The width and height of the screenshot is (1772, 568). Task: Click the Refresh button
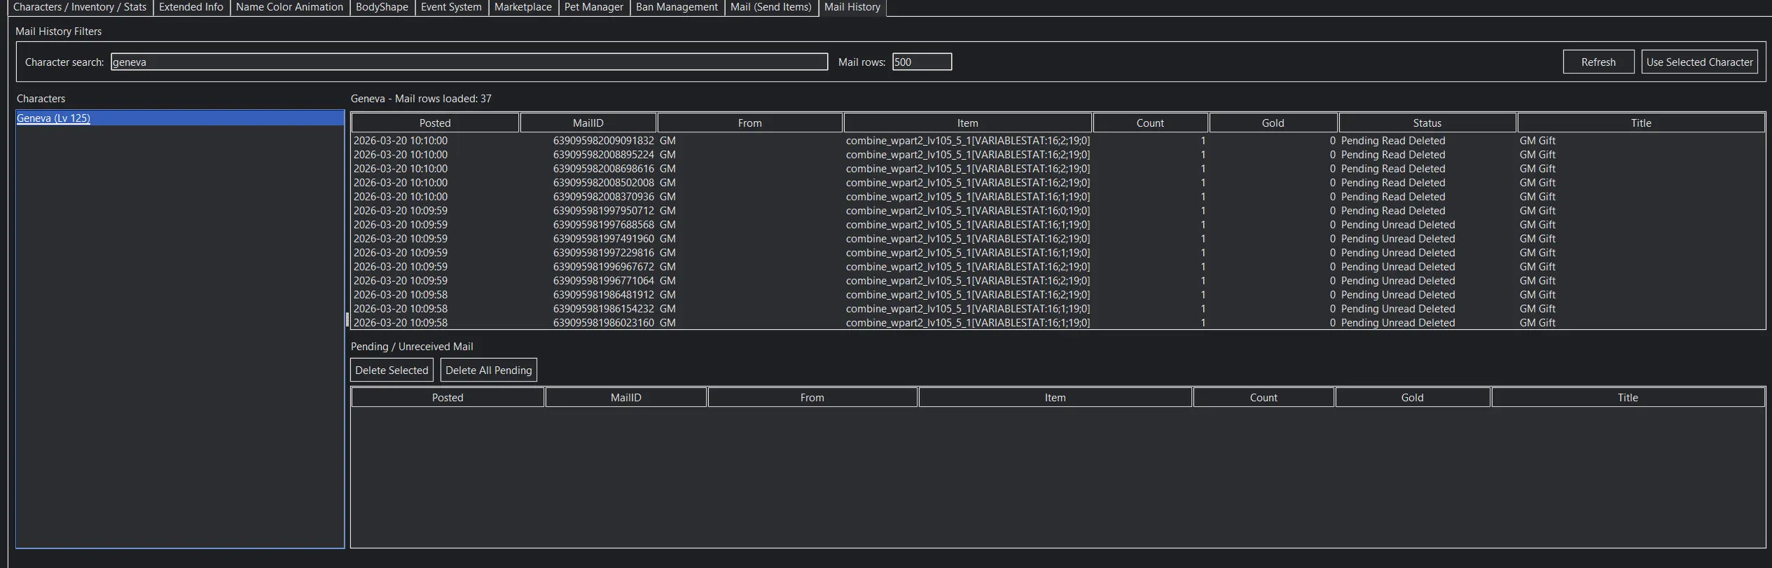click(1598, 62)
